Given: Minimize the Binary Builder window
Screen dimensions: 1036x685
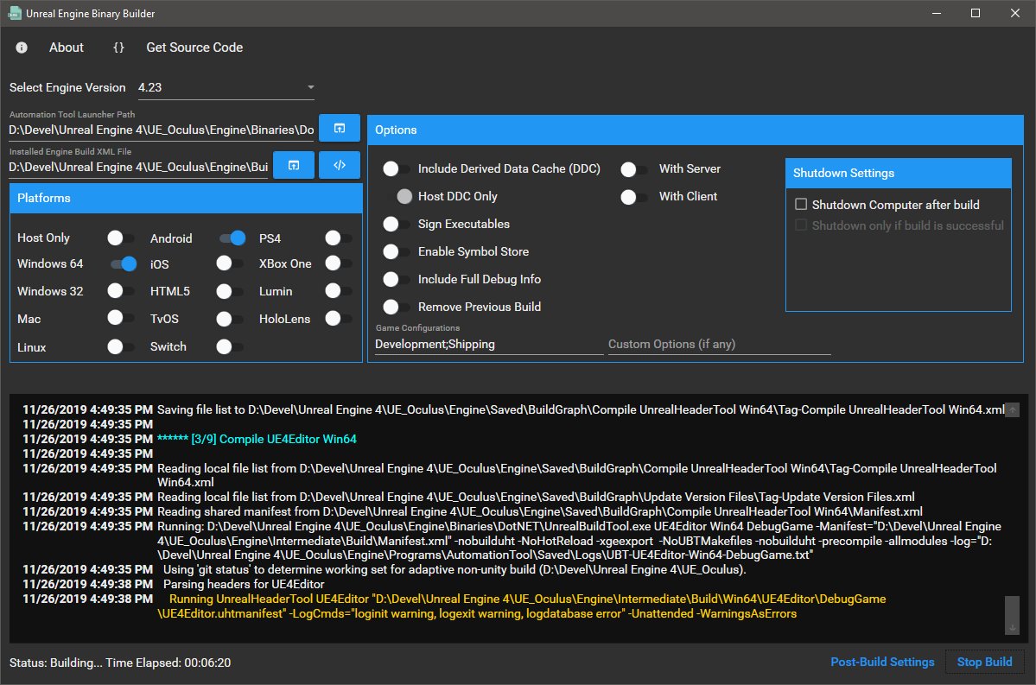Looking at the screenshot, I should click(937, 13).
